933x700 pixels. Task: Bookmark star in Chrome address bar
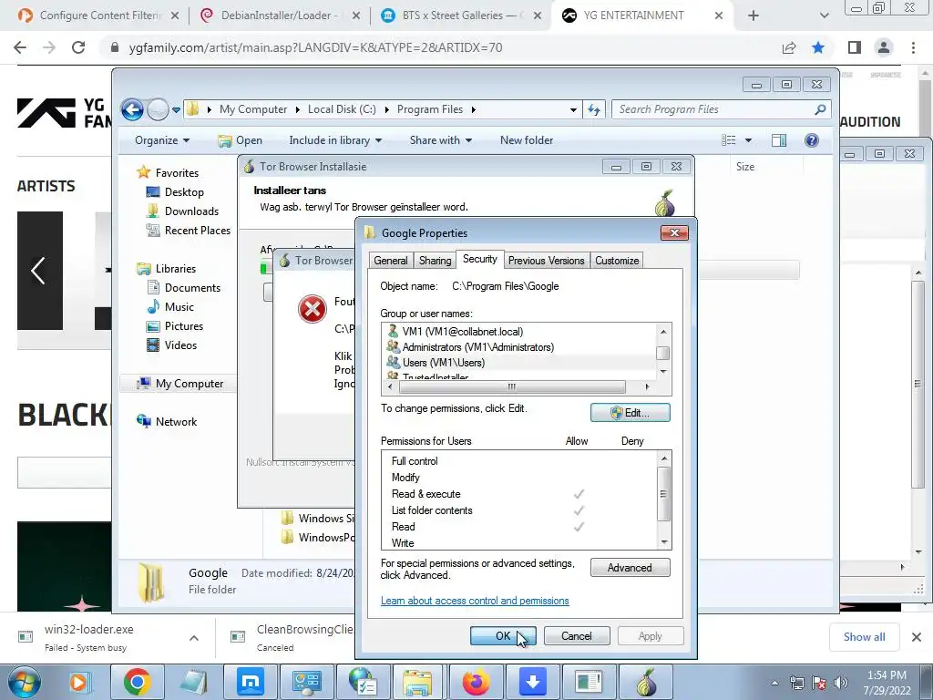coord(818,47)
